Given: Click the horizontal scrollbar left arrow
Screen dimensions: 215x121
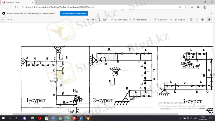Looking at the screenshot, I should click(x=1, y=114).
